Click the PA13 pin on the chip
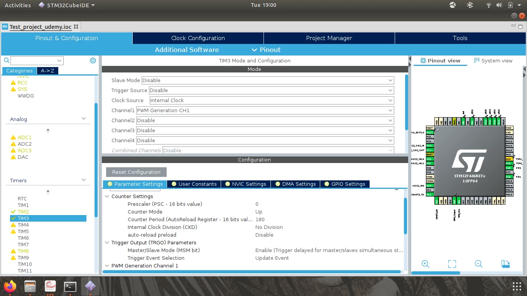 (x=509, y=137)
